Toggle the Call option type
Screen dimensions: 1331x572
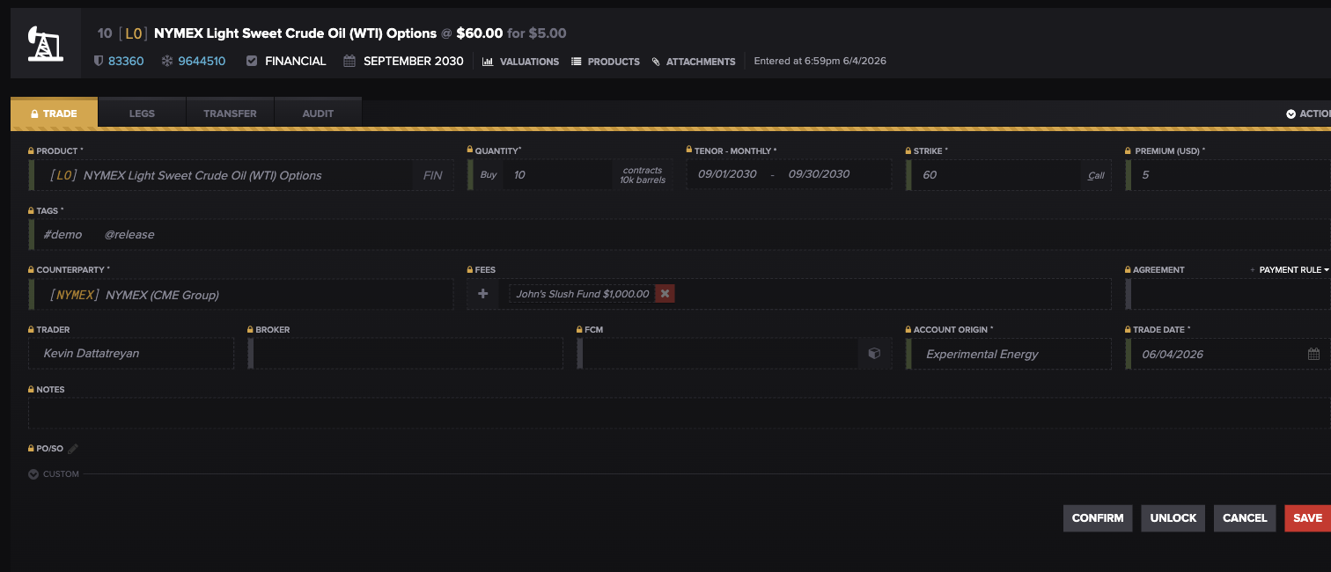tap(1096, 175)
